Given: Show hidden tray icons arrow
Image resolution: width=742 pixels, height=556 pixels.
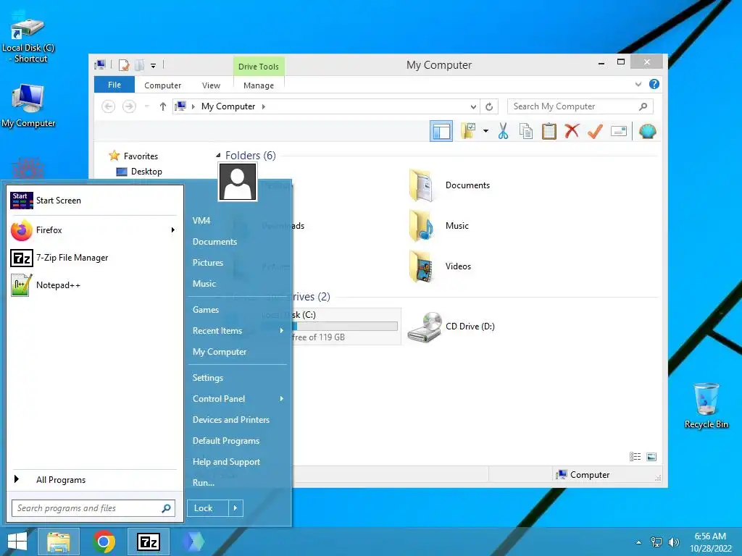Looking at the screenshot, I should (x=638, y=542).
